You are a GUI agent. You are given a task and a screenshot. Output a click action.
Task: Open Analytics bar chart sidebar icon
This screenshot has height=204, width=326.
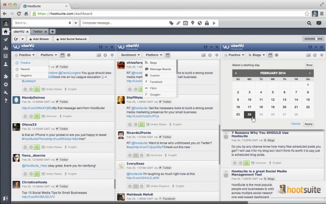(x=6, y=48)
